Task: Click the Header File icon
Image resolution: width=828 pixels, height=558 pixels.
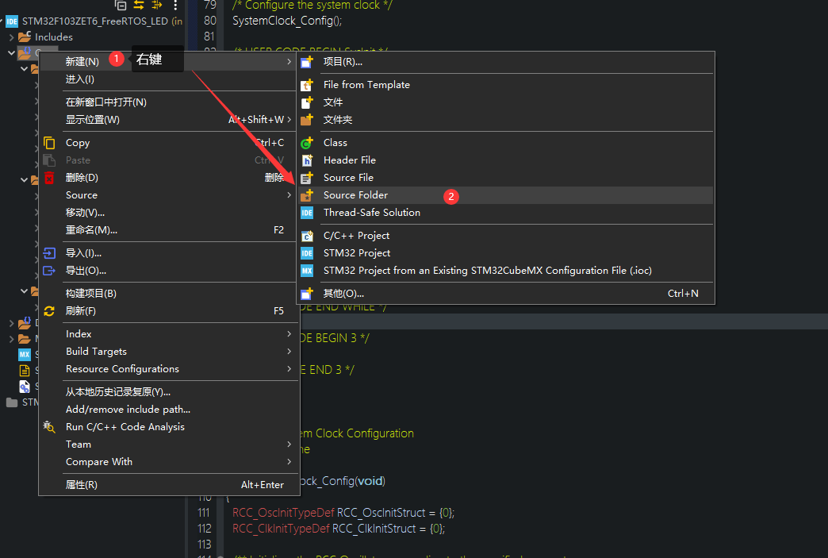Action: coord(307,160)
